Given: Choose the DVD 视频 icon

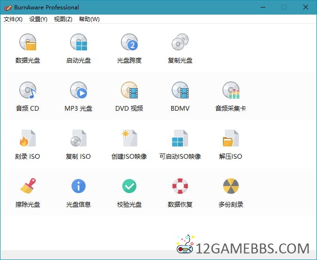Looking at the screenshot, I should point(129,91).
